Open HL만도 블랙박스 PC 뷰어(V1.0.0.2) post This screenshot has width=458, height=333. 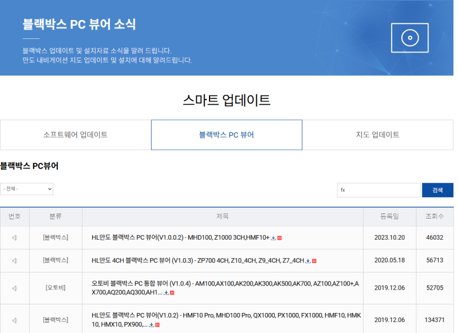click(x=180, y=237)
